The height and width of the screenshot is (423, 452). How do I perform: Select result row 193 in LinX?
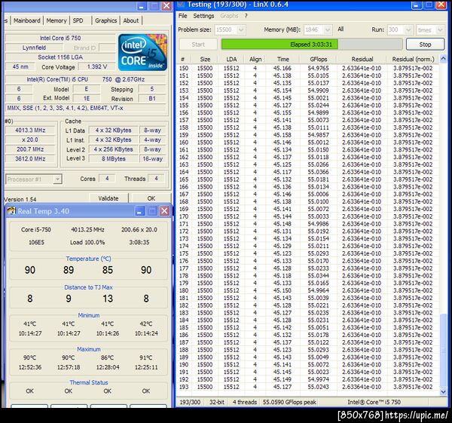coord(308,387)
